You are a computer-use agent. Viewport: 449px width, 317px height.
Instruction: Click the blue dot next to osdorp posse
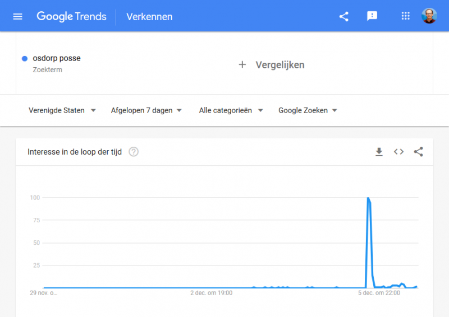(25, 59)
